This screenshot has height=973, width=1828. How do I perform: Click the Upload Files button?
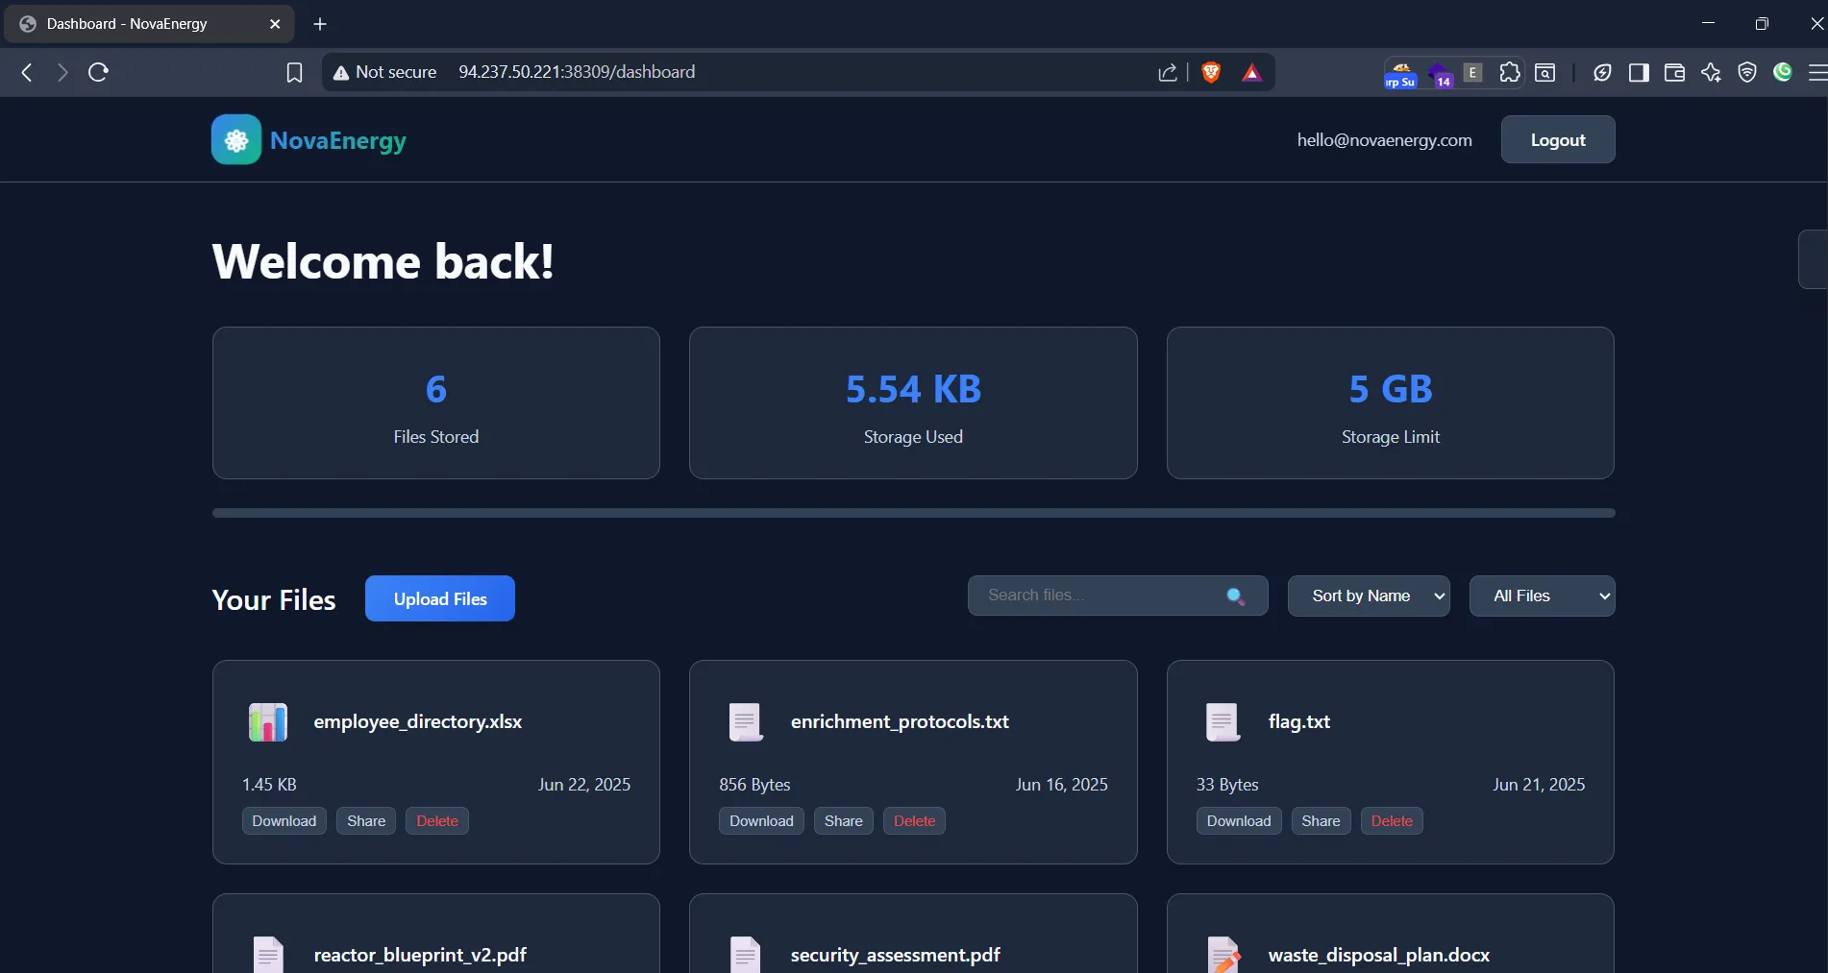point(440,598)
